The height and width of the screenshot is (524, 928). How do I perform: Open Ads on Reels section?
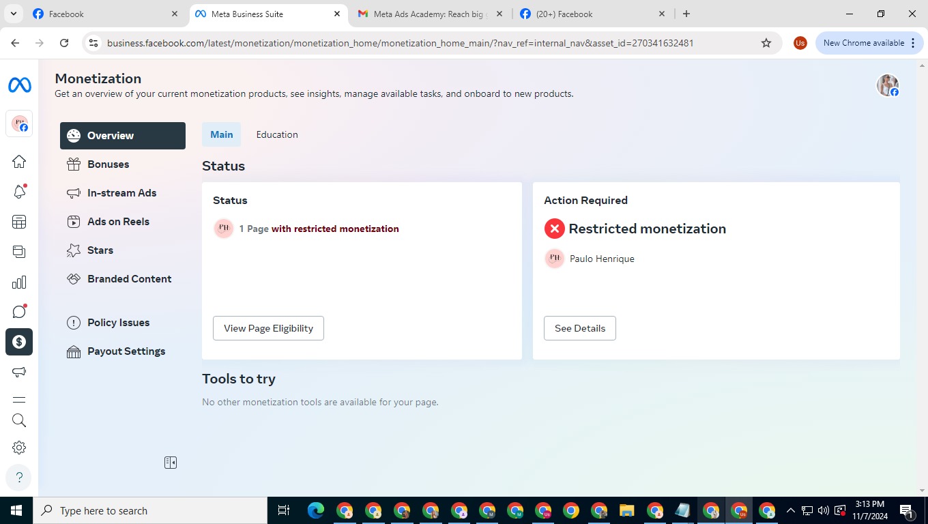click(x=123, y=221)
